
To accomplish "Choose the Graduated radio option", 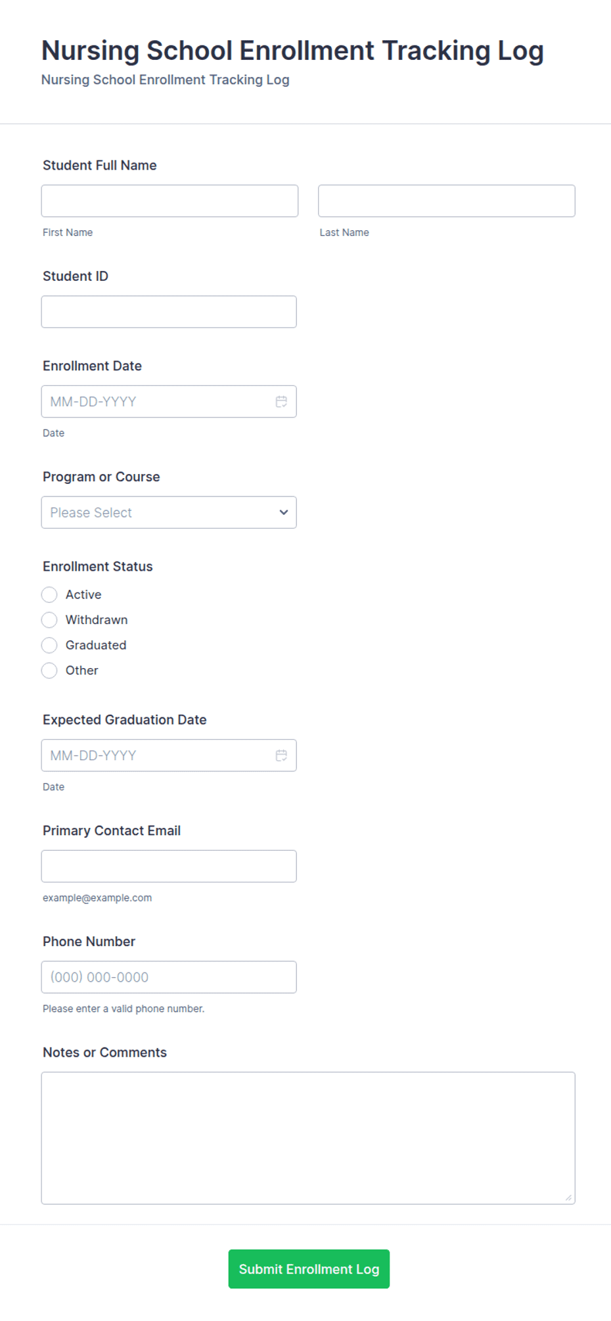I will (49, 646).
